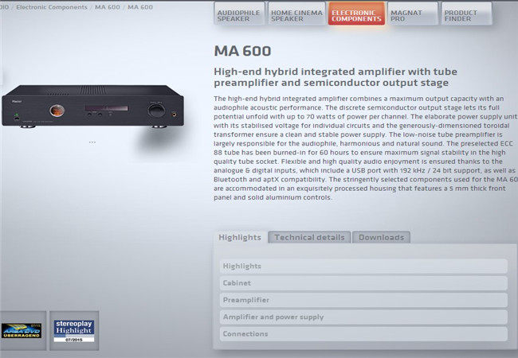The width and height of the screenshot is (518, 358).
Task: Expand the Cabinet section
Action: (x=363, y=283)
